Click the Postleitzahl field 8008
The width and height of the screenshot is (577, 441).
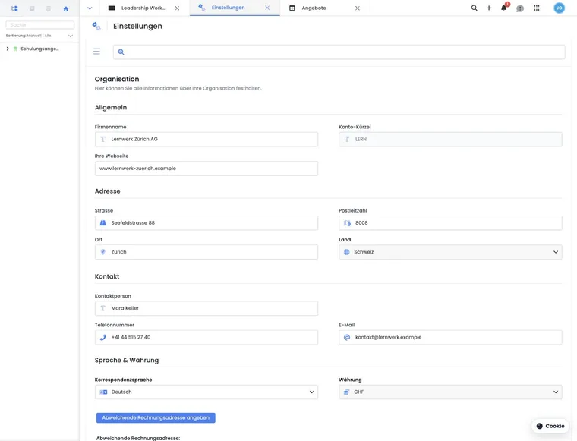point(450,223)
